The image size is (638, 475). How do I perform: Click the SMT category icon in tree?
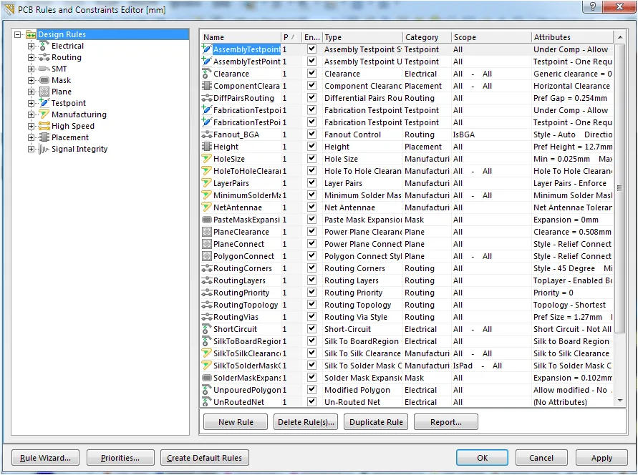[44, 69]
